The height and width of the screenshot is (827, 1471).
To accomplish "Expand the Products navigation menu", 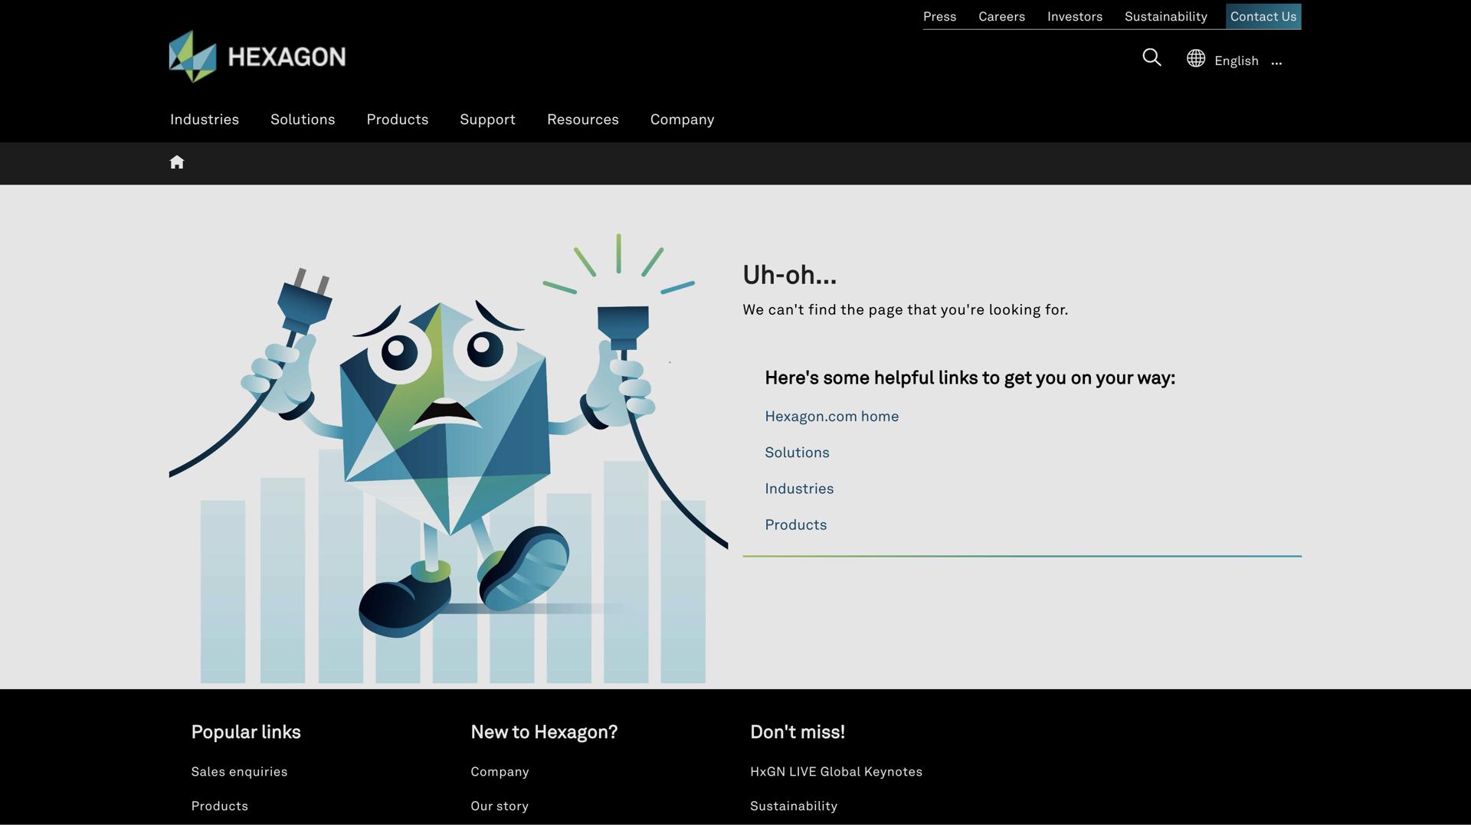I will tap(397, 119).
